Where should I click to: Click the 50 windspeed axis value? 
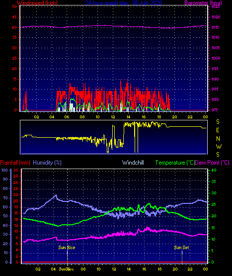14,6
